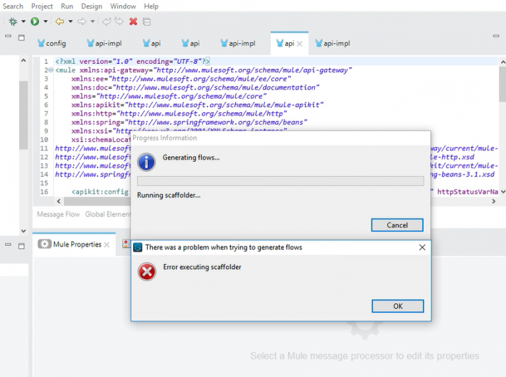Open the Project menu
The width and height of the screenshot is (506, 377).
click(x=42, y=6)
